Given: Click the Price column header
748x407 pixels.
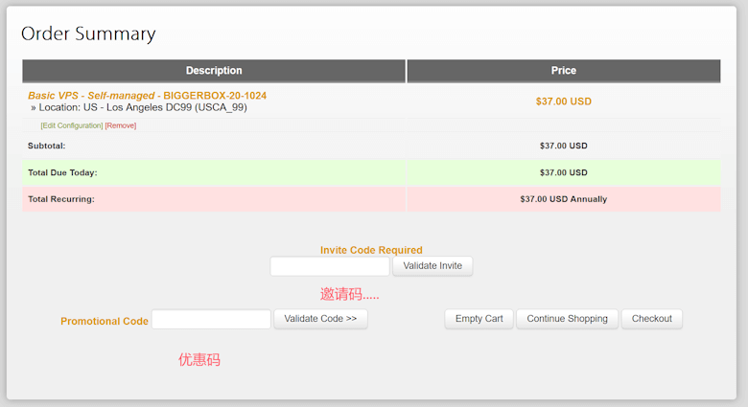Looking at the screenshot, I should coord(563,71).
